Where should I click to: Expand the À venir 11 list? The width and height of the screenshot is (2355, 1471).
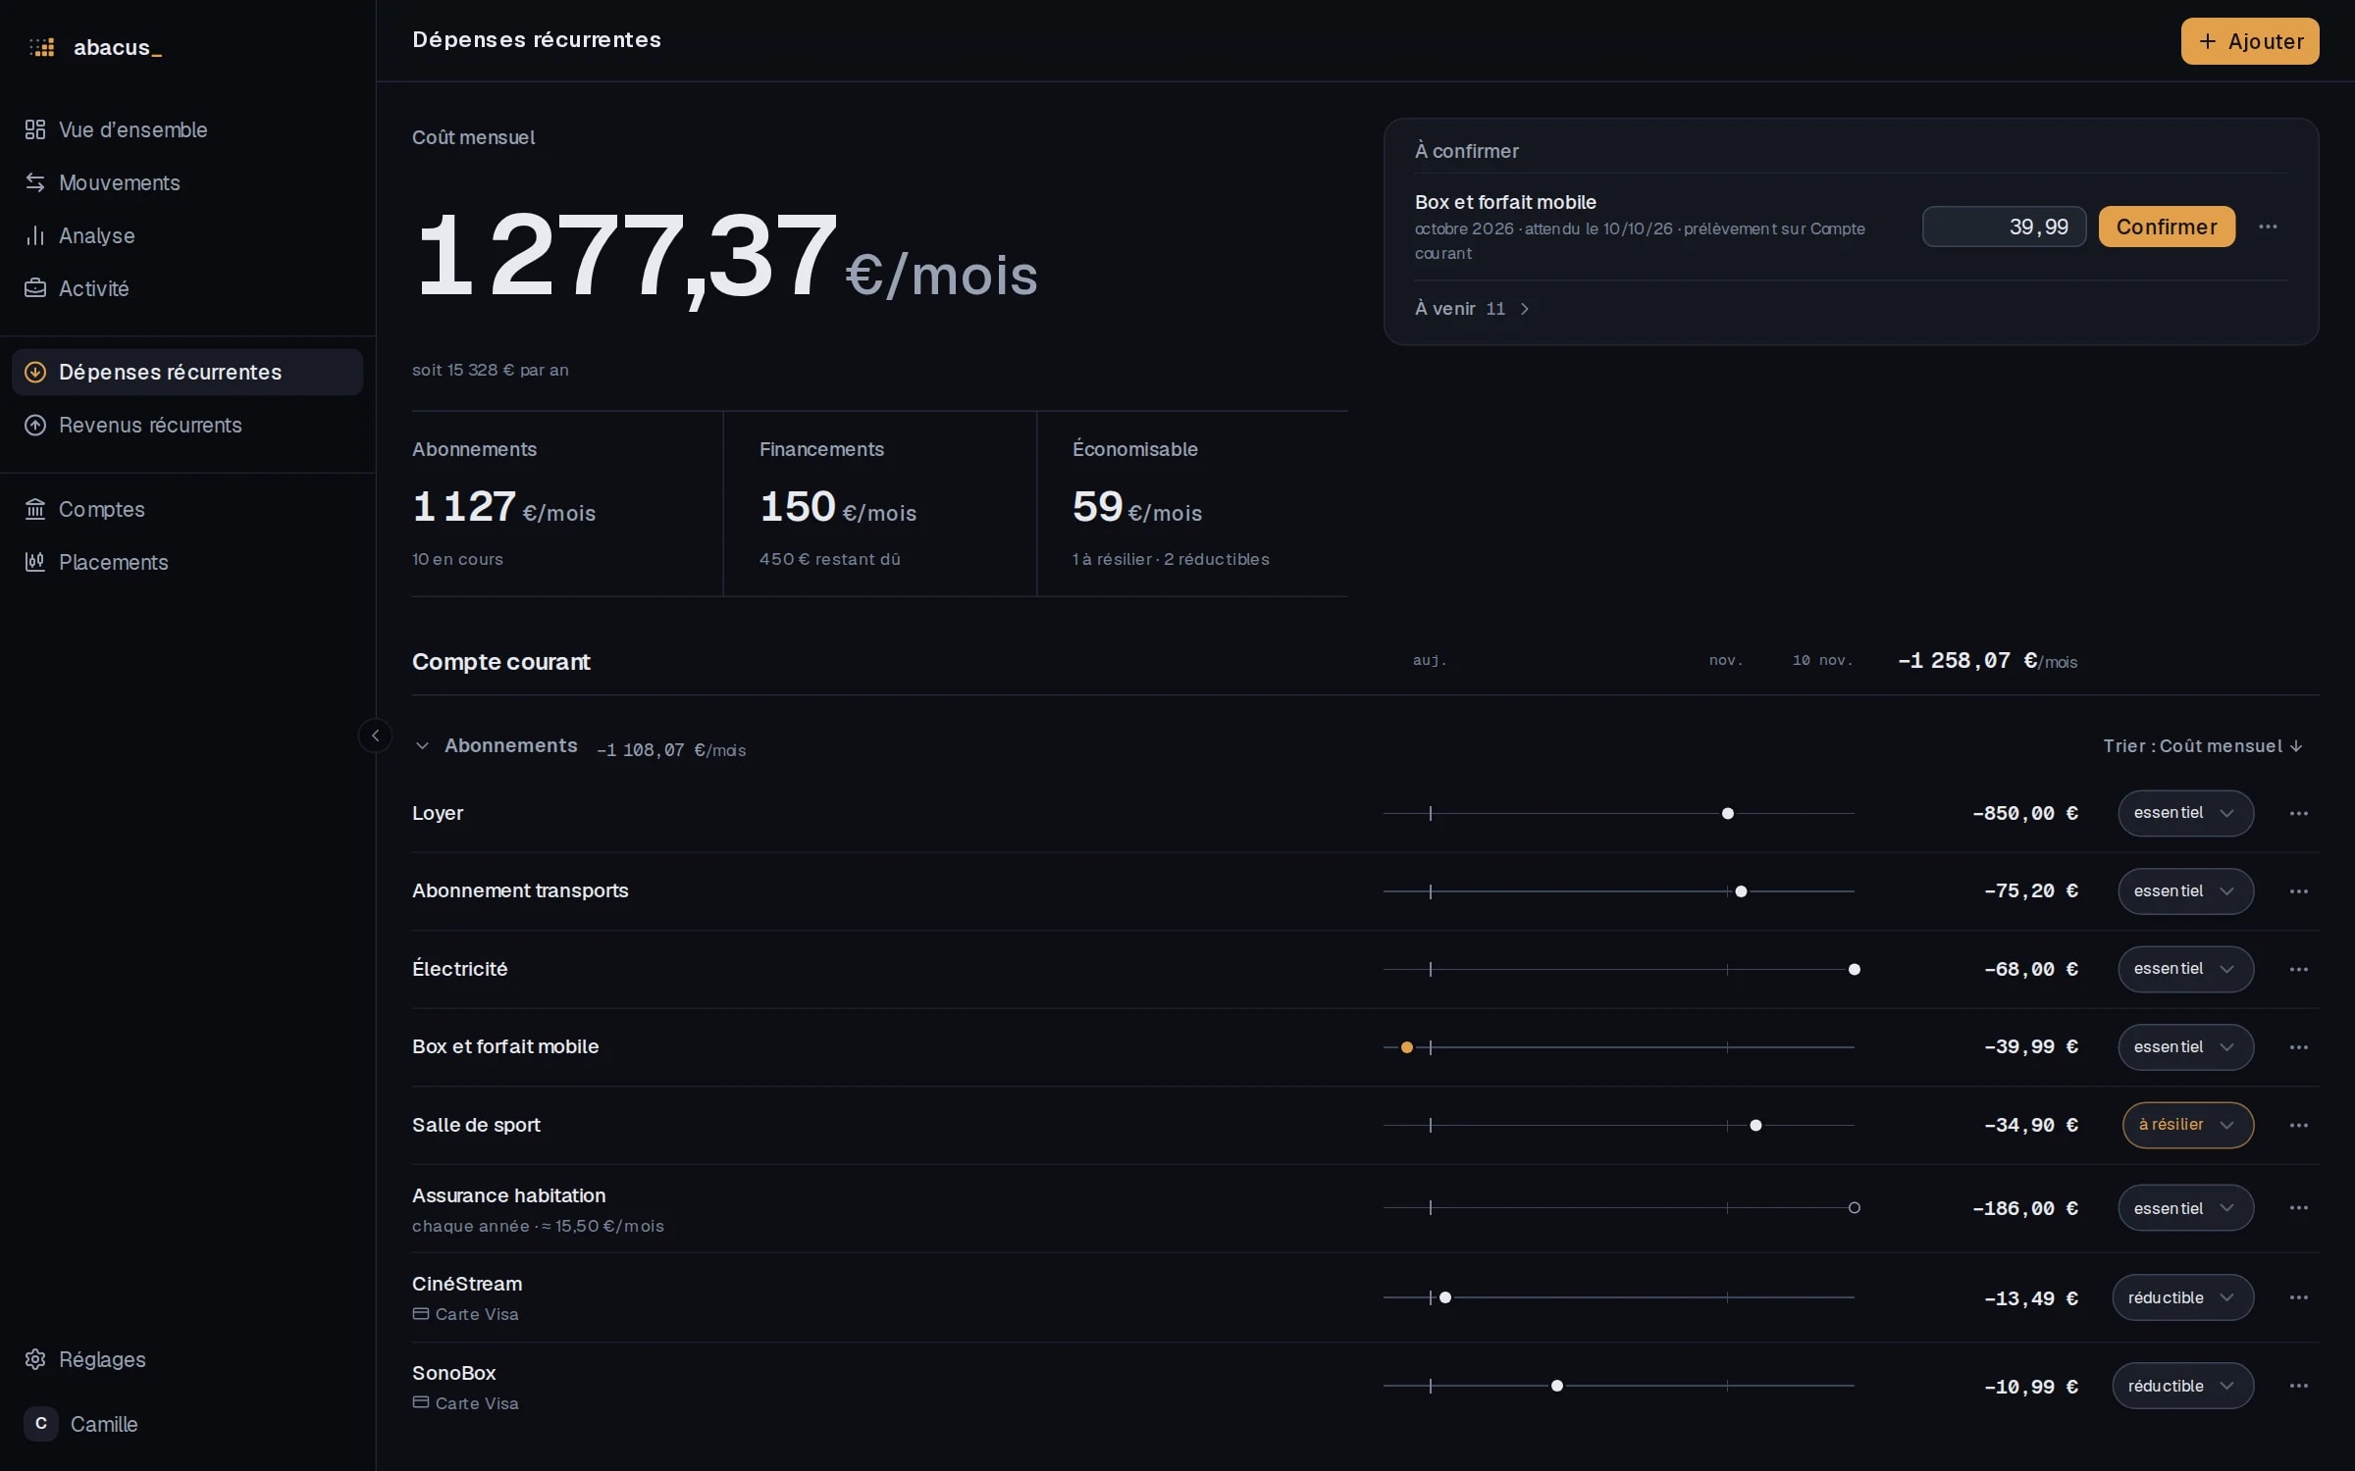coord(1472,309)
